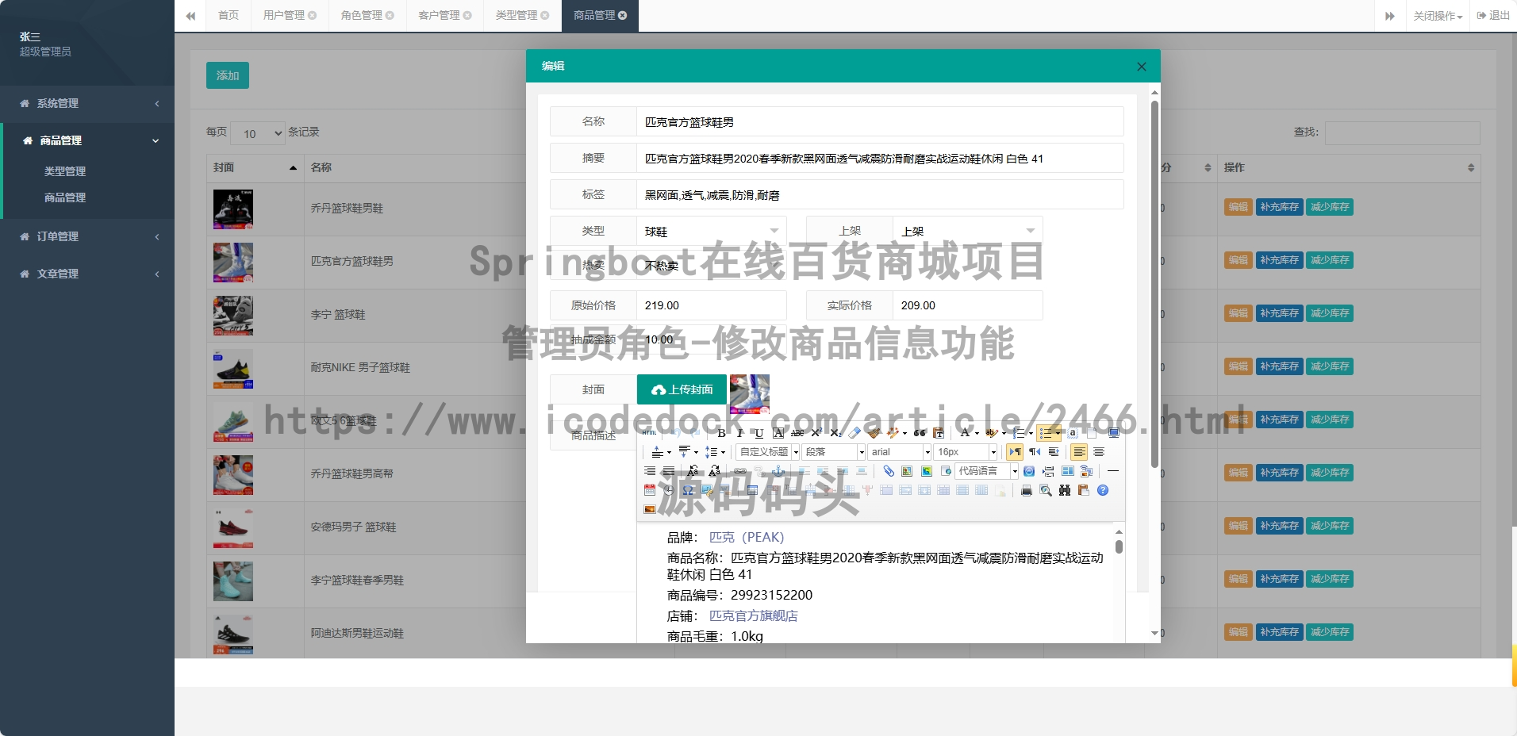Open search and replace binoculars icon
Image resolution: width=1517 pixels, height=736 pixels.
pos(1065,490)
